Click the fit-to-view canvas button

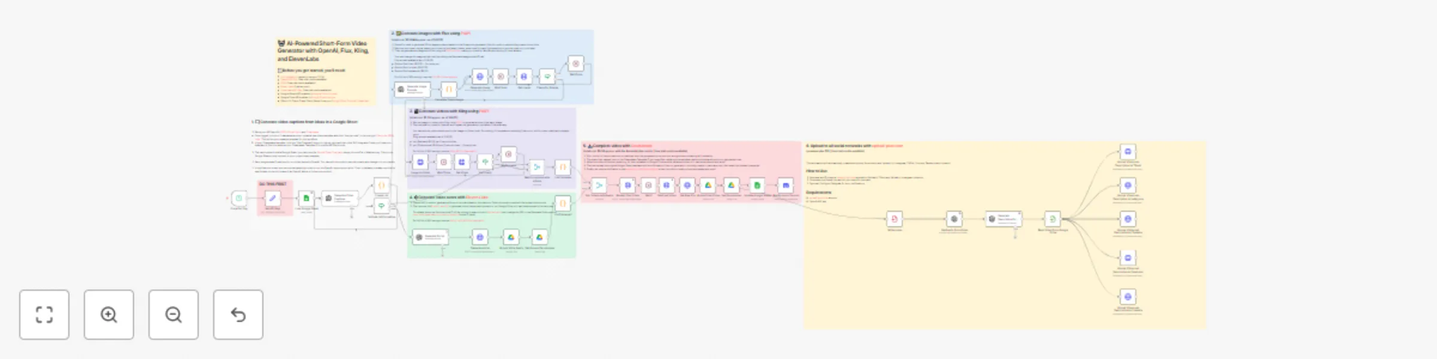pyautogui.click(x=44, y=315)
